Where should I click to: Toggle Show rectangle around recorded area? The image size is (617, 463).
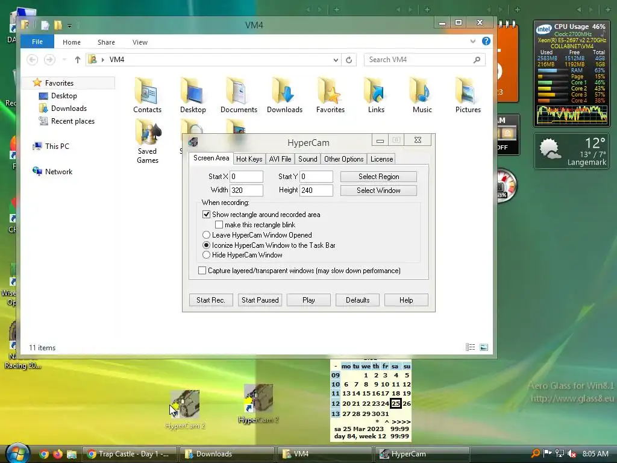click(x=206, y=215)
